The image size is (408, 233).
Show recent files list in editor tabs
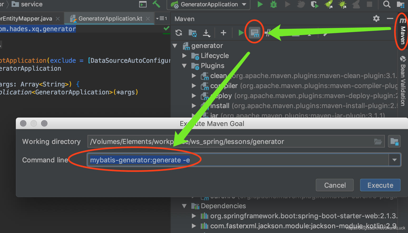[x=162, y=18]
